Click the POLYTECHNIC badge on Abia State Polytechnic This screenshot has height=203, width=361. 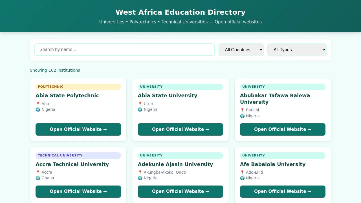[x=78, y=87]
